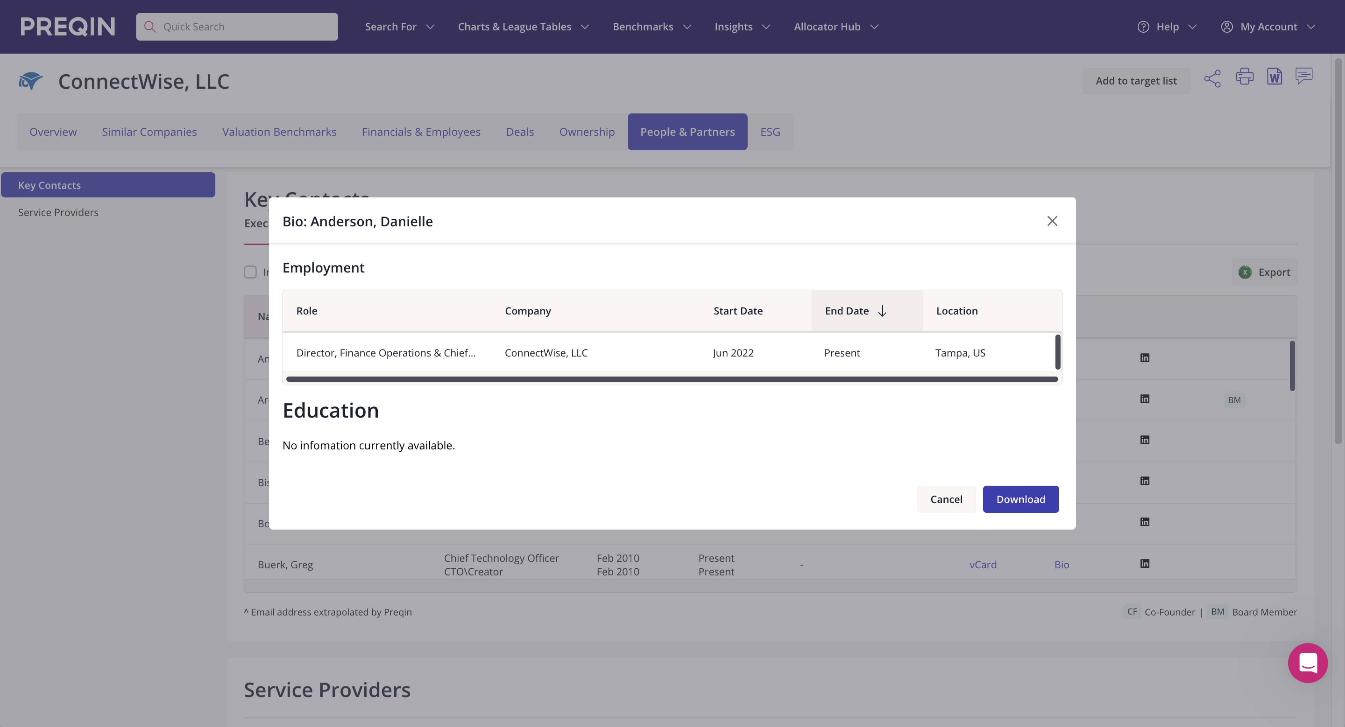Open Bio link for Buerk, Greg
1345x727 pixels.
1061,565
